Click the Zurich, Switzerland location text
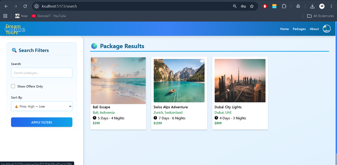 point(168,113)
